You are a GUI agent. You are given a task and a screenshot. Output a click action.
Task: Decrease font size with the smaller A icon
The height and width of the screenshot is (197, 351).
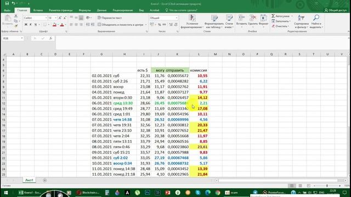point(65,18)
